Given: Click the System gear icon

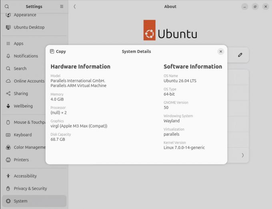Looking at the screenshot, I should point(8,201).
